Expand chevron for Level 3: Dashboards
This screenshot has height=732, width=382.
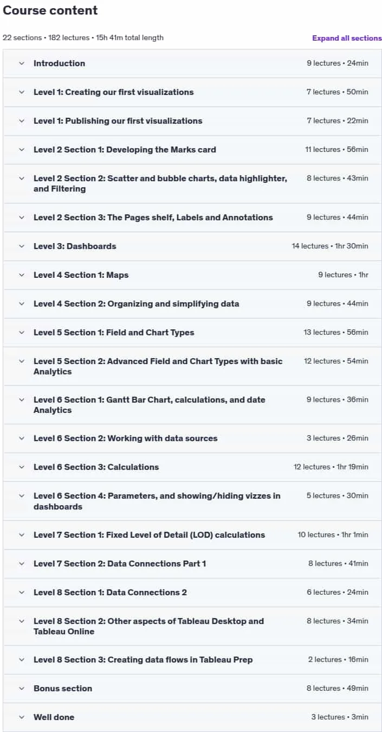[22, 246]
